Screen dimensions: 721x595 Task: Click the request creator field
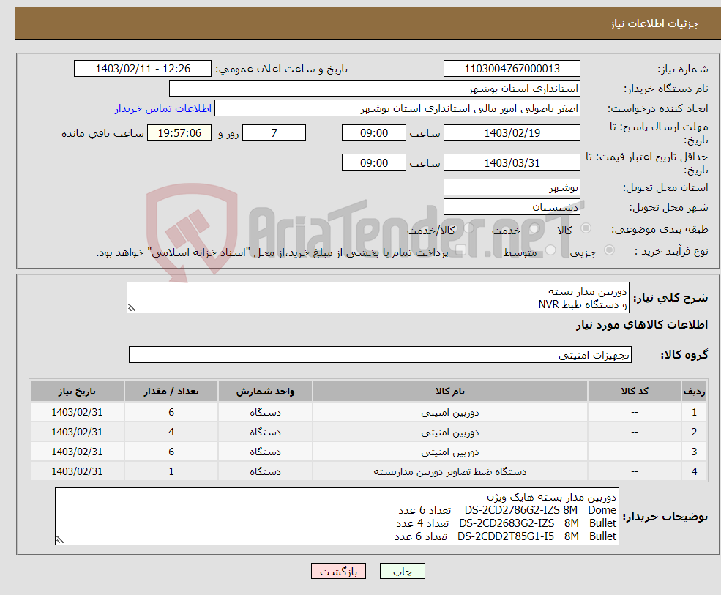[x=397, y=108]
